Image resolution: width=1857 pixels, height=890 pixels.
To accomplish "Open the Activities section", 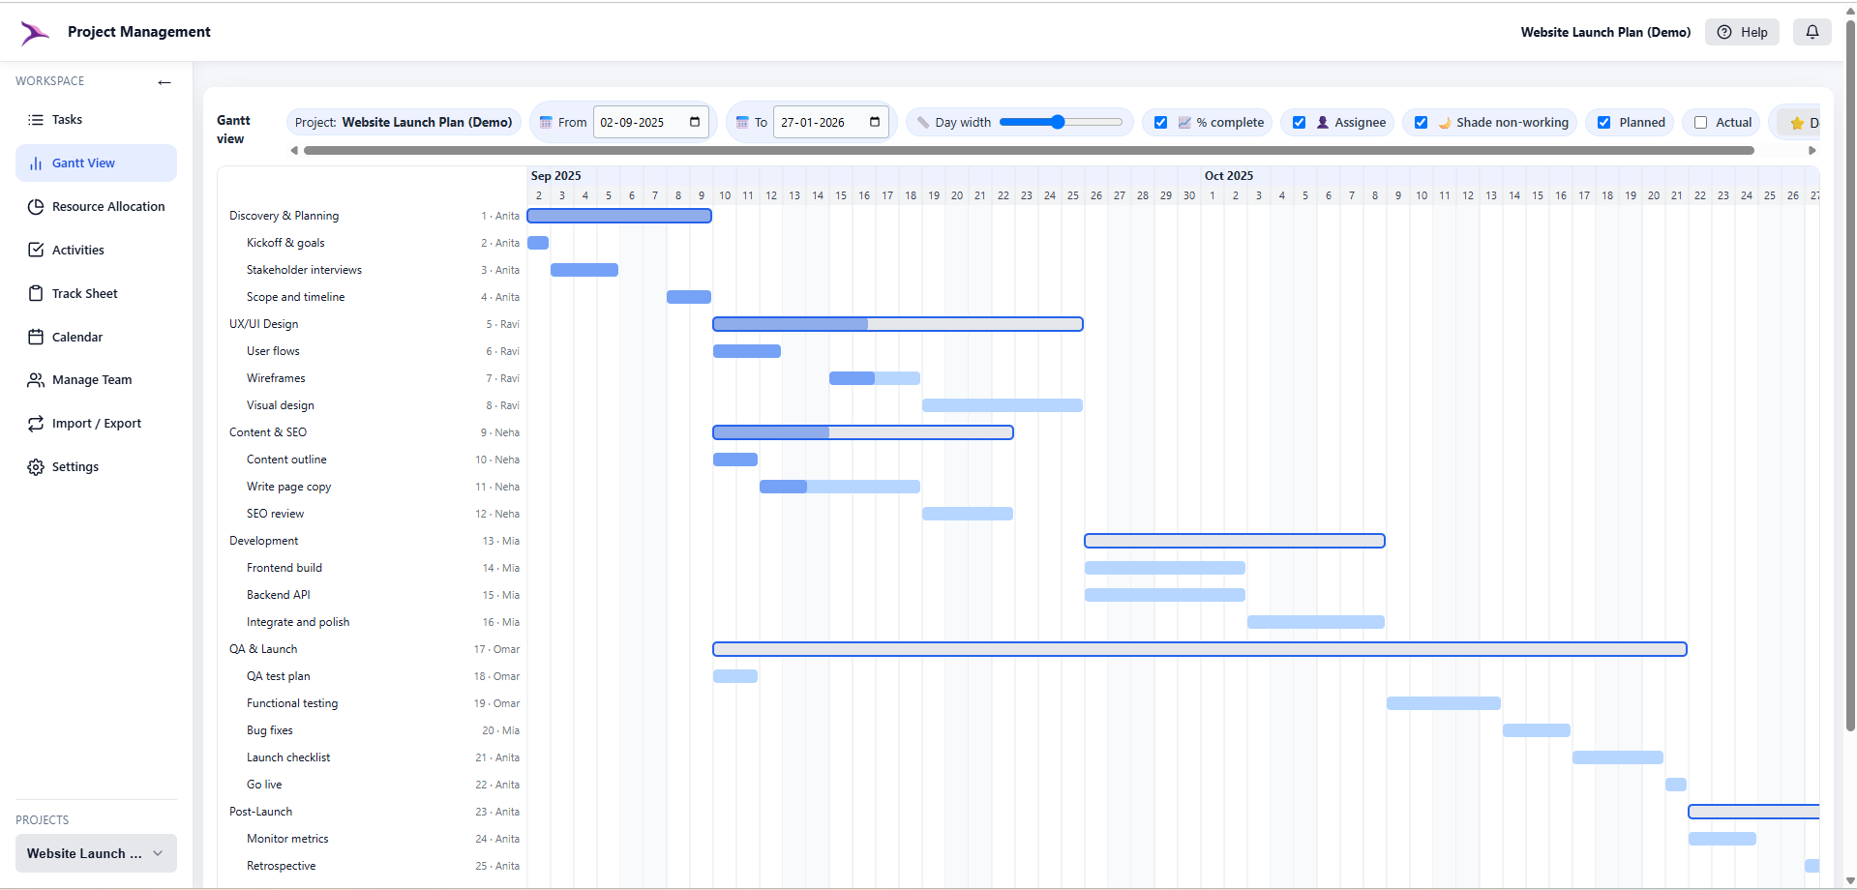I will [x=36, y=250].
